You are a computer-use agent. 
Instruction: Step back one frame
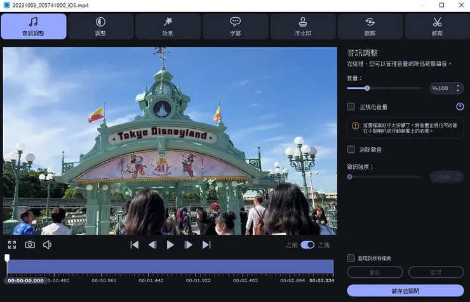152,245
